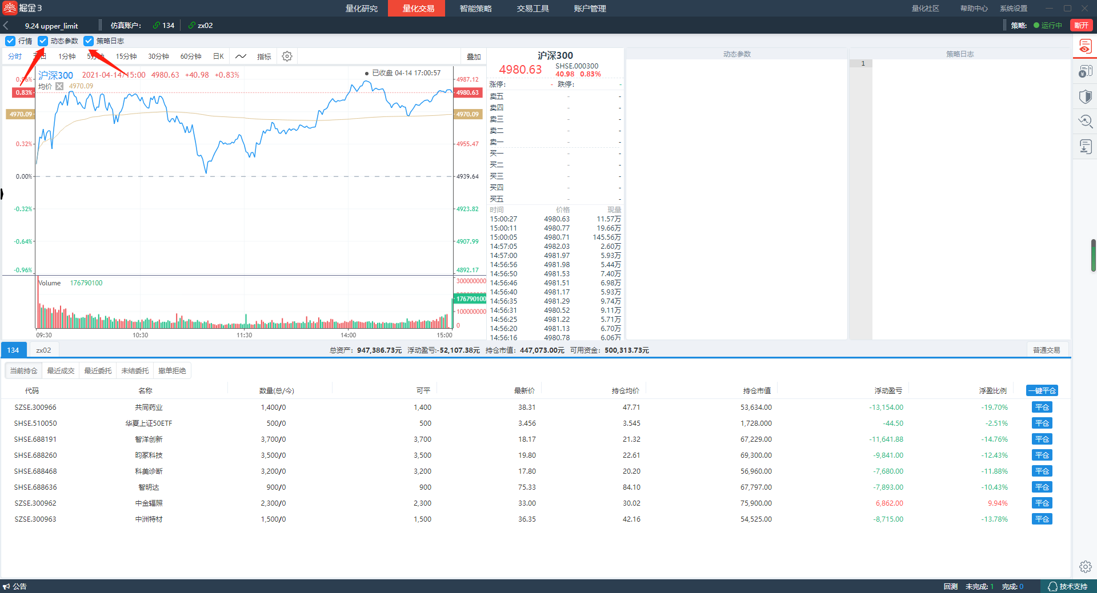Click the 掘金3 app logo
This screenshot has height=593, width=1097.
(x=22, y=8)
